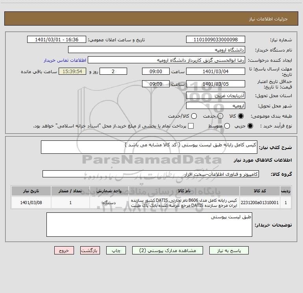Viewport: 303px width, 293px height.
Task: Click the buyer name field دانشگاه ارومیه
Action: point(157,50)
